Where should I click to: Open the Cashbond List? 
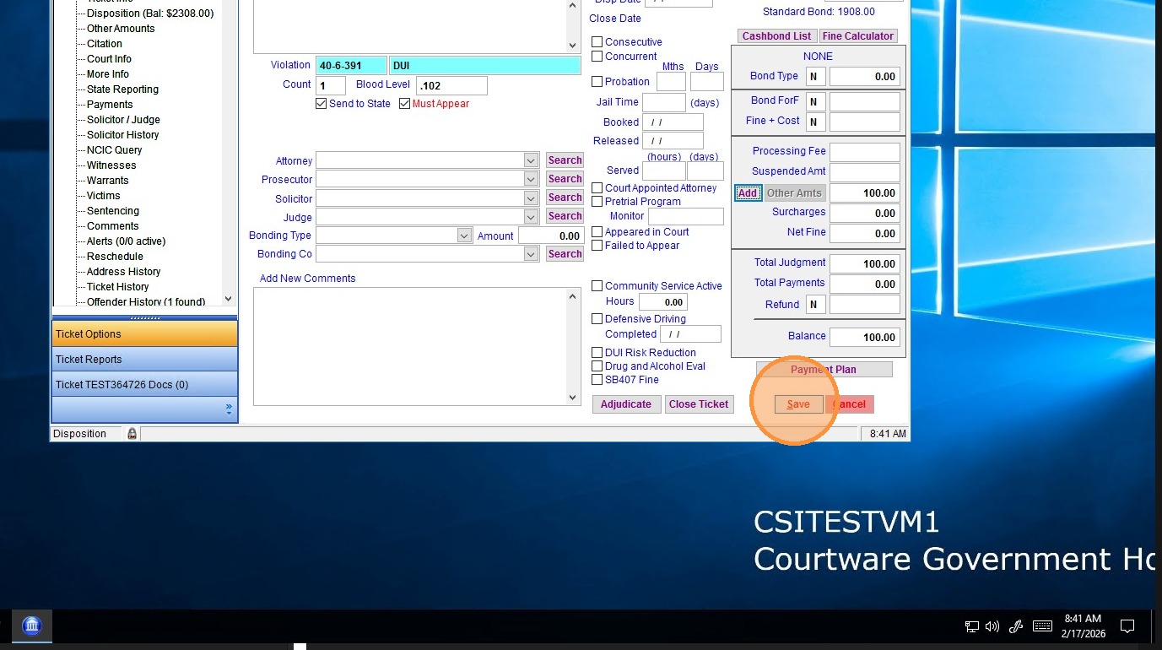(776, 36)
